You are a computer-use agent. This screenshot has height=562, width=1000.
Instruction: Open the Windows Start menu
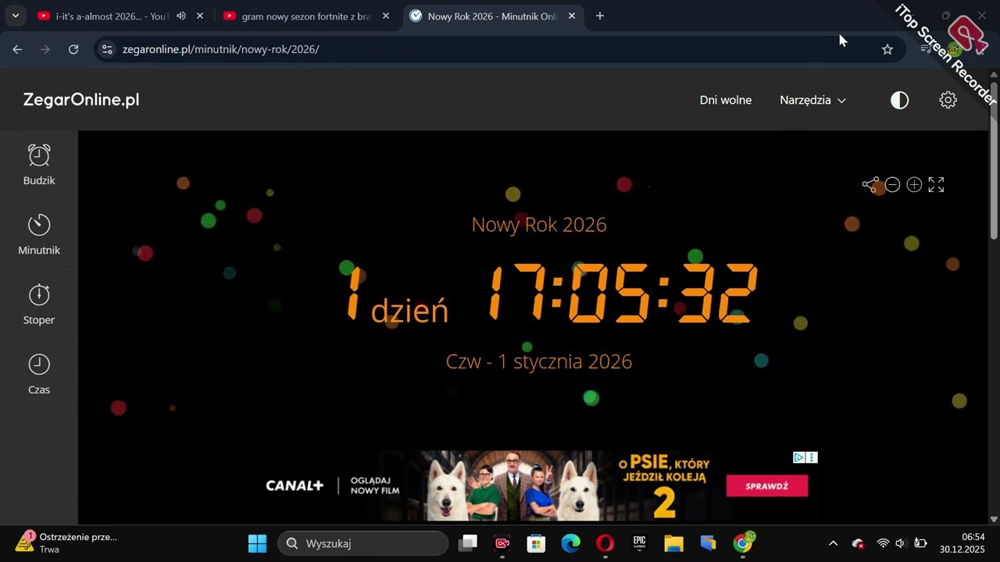point(257,543)
